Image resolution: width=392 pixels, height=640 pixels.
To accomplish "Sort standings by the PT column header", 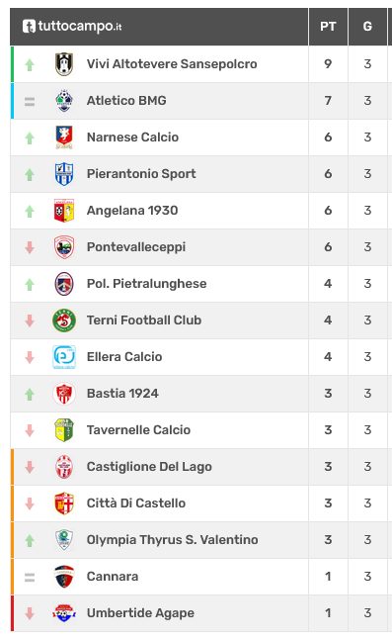I will [328, 27].
